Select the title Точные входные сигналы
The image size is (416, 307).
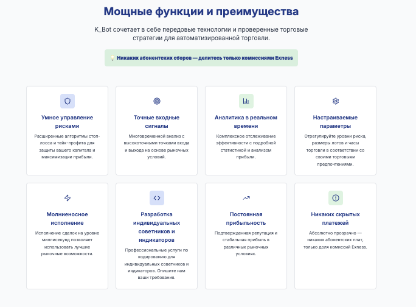pyautogui.click(x=156, y=122)
